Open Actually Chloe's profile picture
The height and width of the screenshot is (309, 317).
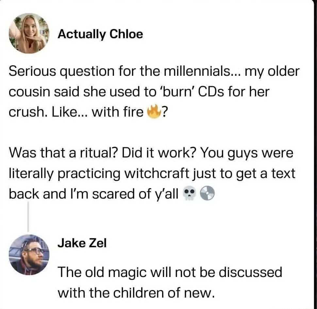pyautogui.click(x=29, y=34)
